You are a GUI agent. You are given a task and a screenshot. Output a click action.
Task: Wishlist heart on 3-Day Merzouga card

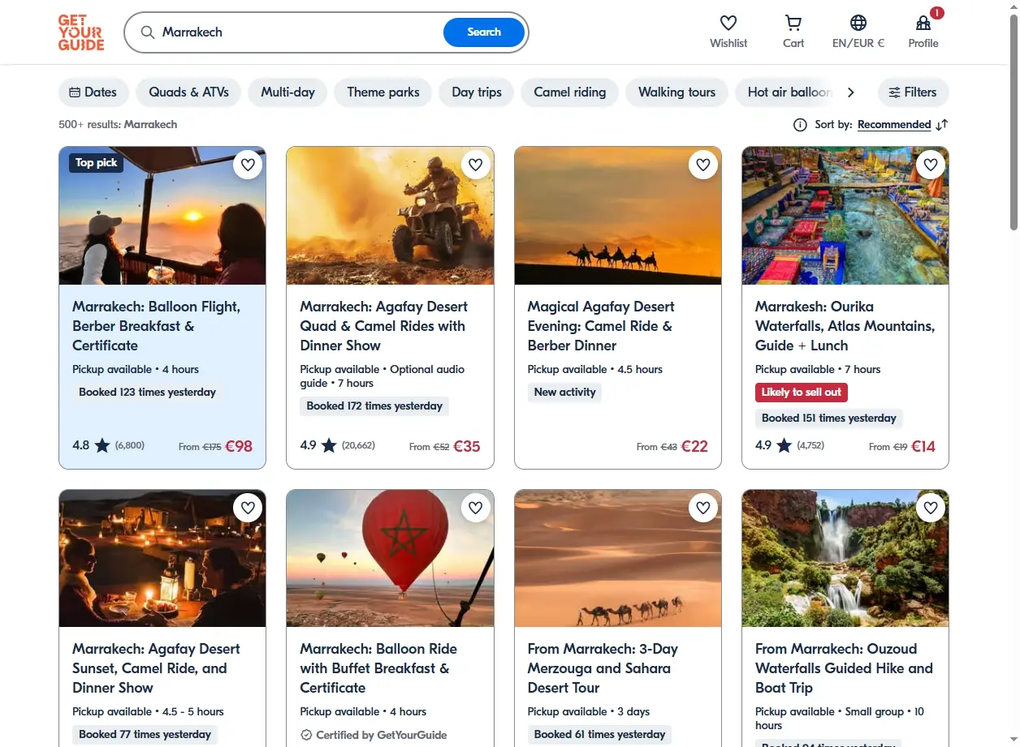(703, 508)
